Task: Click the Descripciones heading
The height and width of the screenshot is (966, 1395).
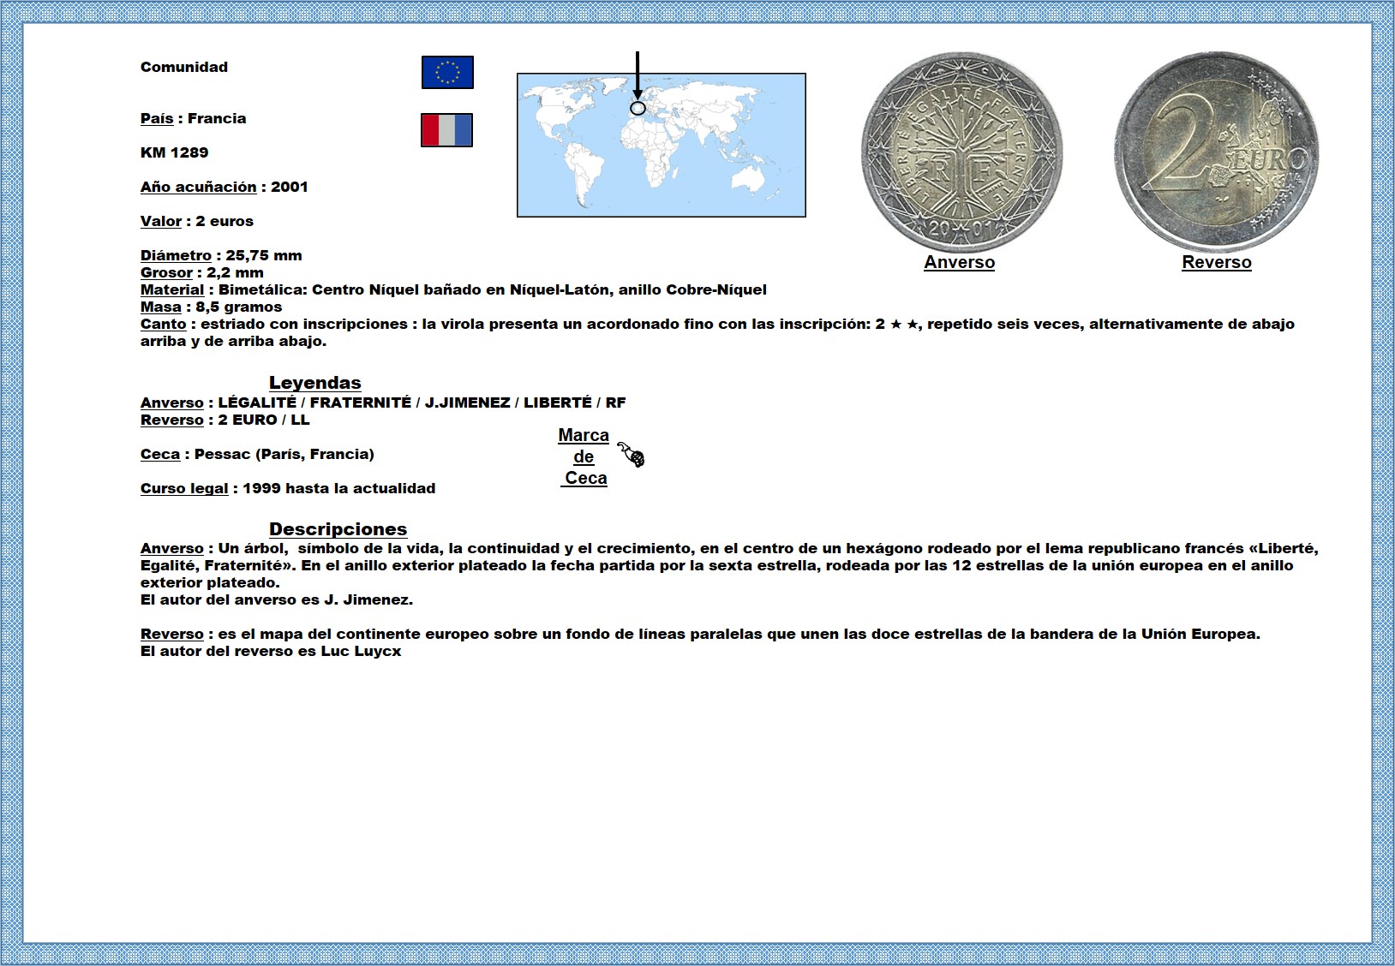Action: 338,529
